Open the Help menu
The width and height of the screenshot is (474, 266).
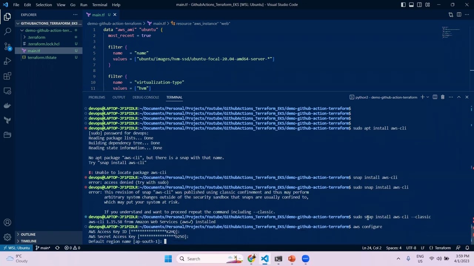pyautogui.click(x=116, y=5)
